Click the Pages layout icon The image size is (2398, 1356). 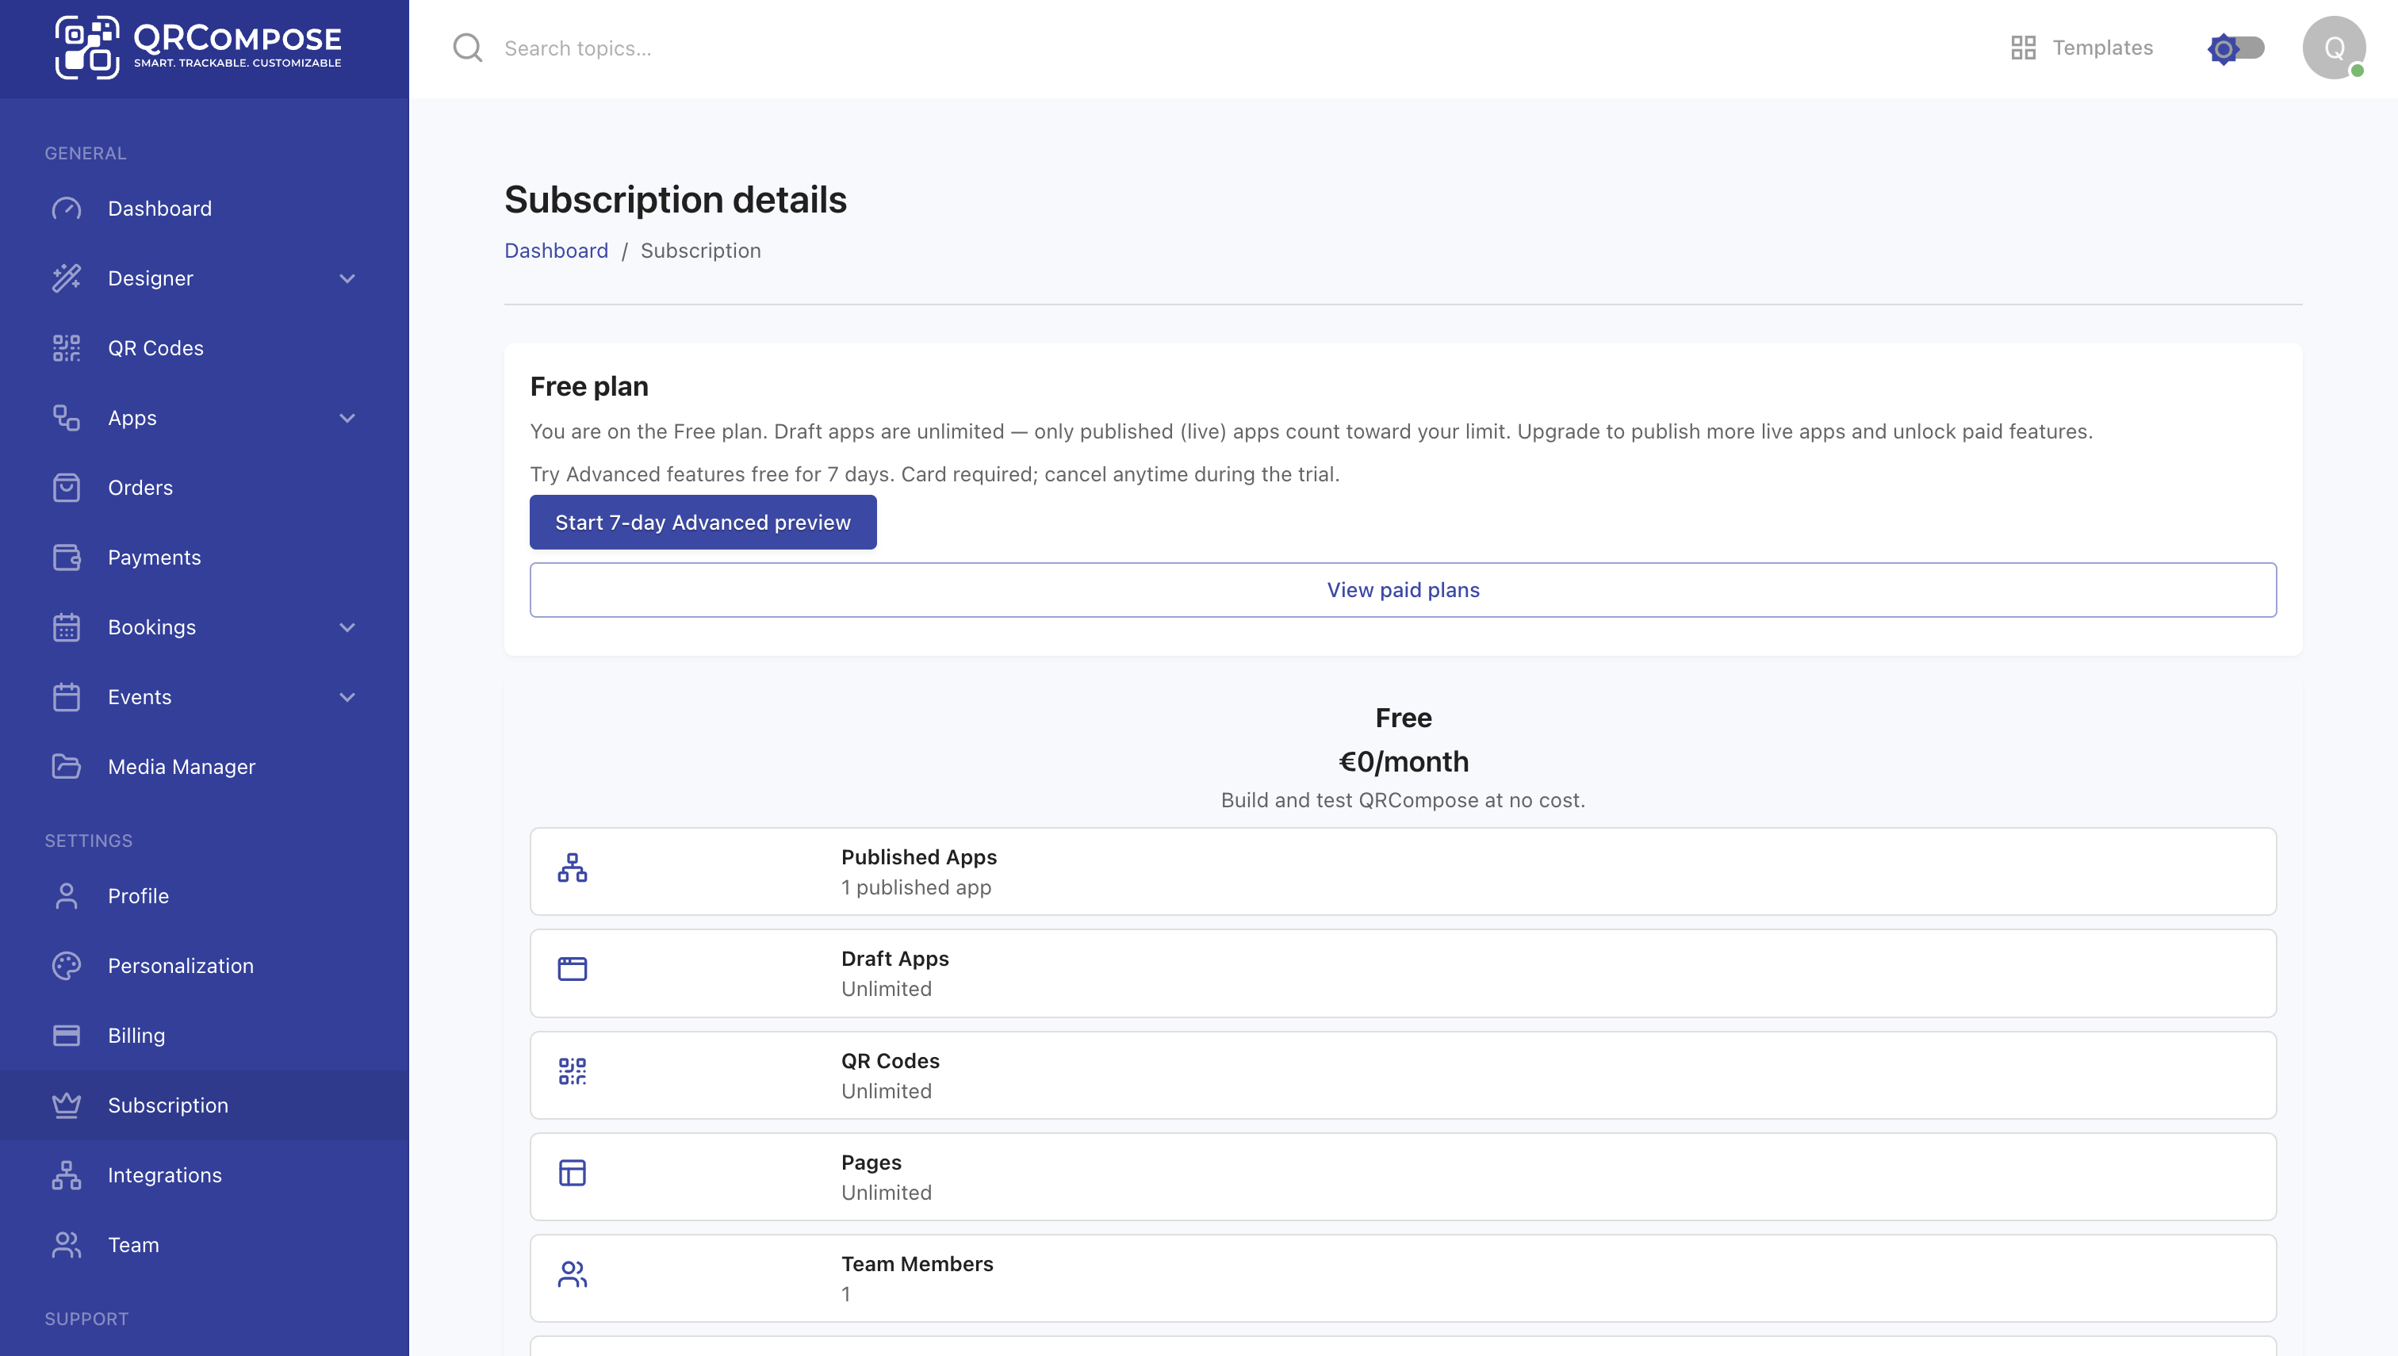click(x=572, y=1173)
